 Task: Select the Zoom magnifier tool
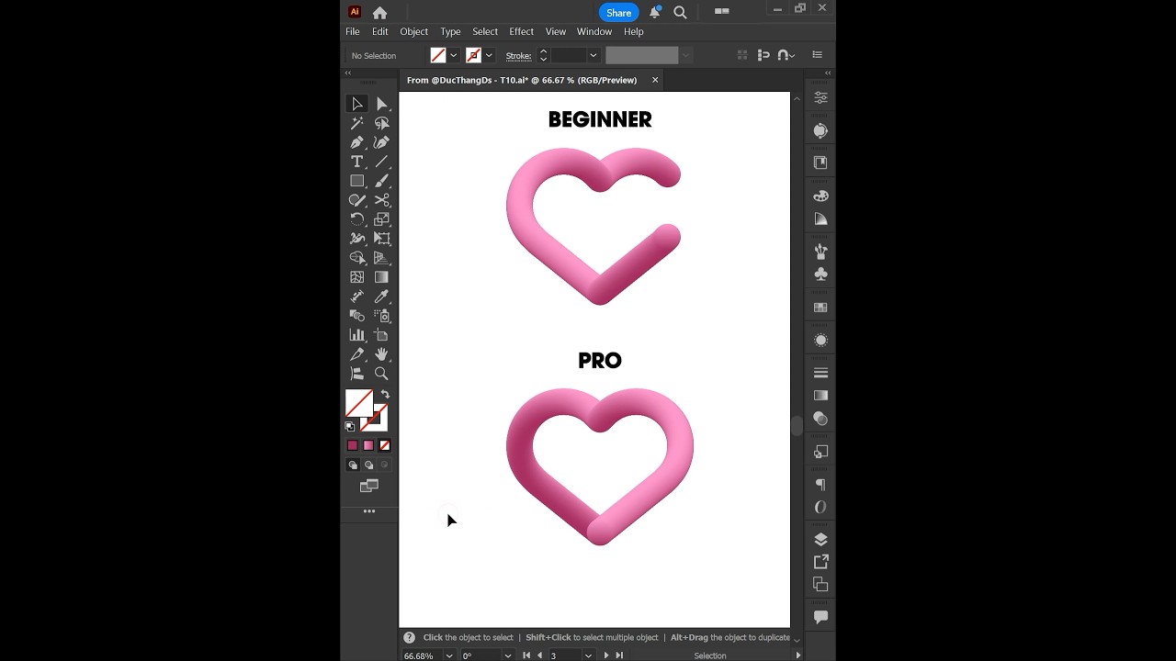(381, 374)
